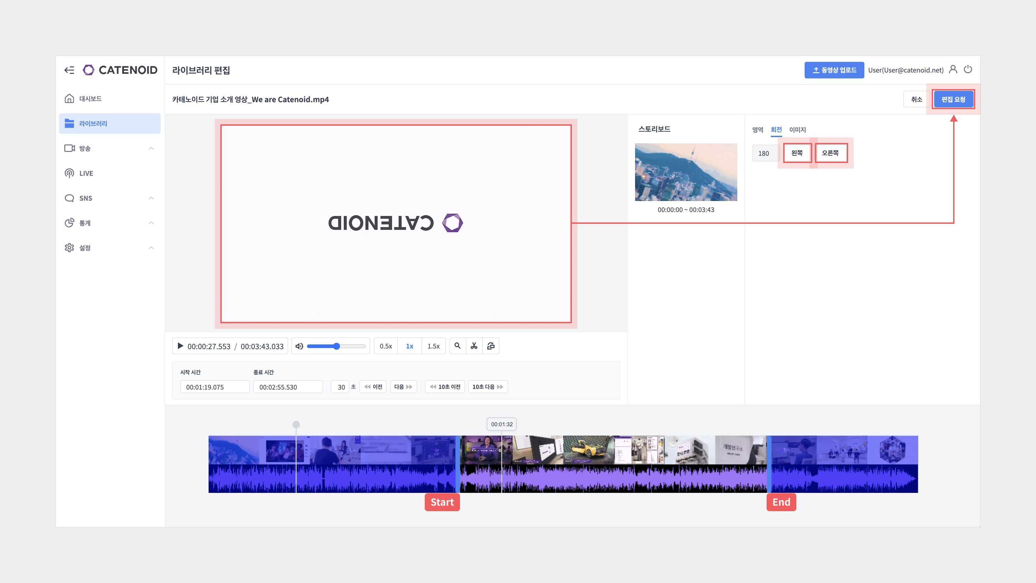
Task: Open the user profile icon
Action: coord(953,70)
